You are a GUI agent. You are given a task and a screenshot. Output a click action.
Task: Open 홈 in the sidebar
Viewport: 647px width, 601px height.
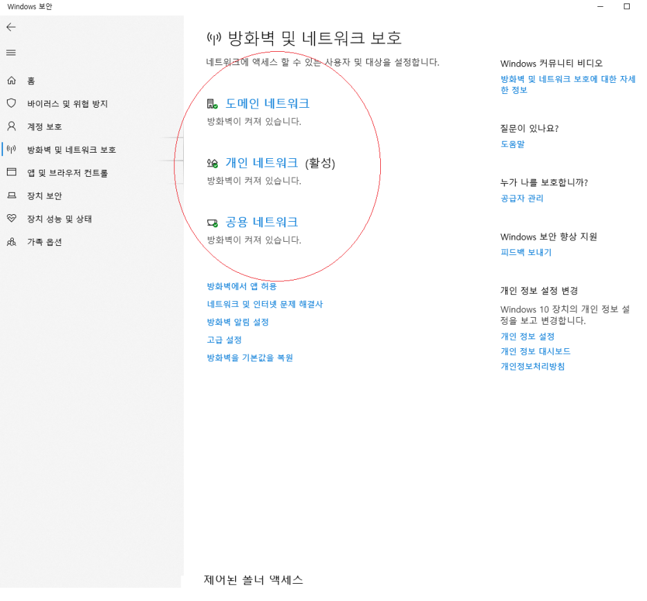click(31, 81)
